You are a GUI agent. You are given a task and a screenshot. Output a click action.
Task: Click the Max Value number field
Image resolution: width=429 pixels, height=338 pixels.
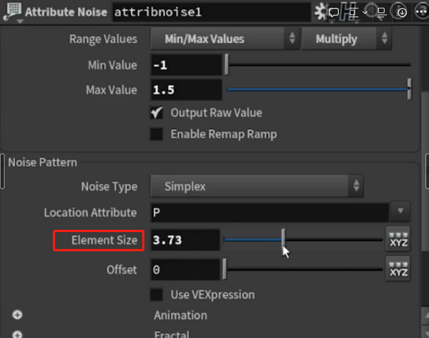coord(186,90)
